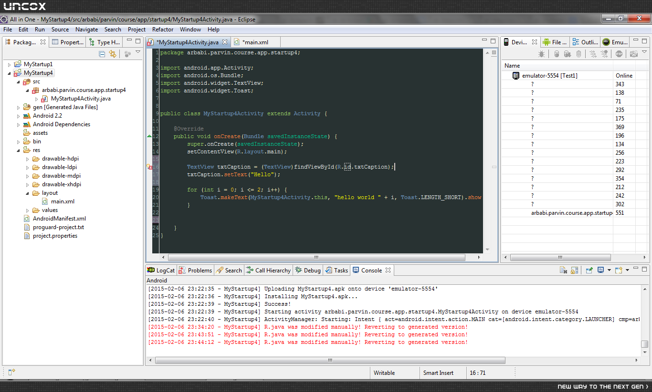Collapse the layout folder

pos(27,193)
